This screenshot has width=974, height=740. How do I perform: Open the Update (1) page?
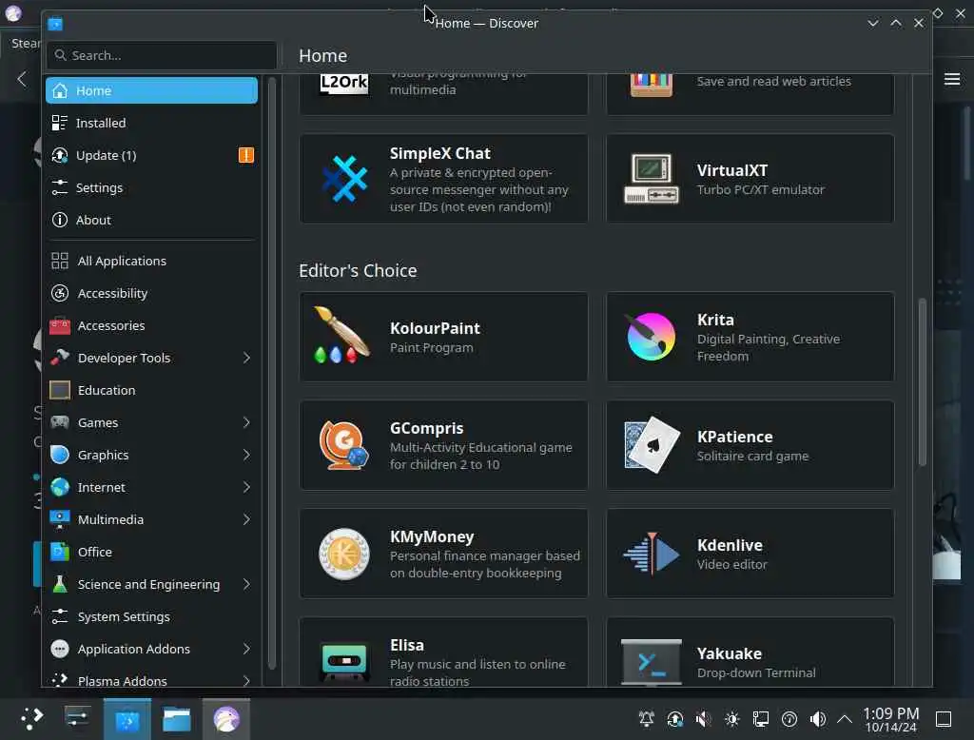pos(151,155)
